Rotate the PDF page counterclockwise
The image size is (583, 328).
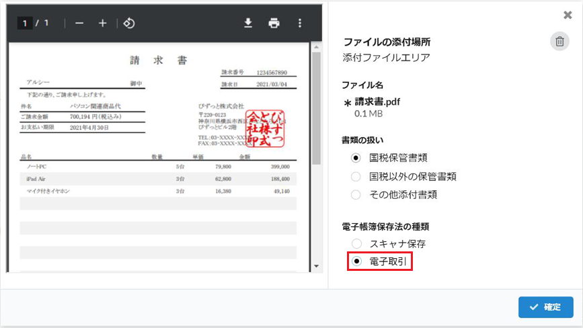129,24
